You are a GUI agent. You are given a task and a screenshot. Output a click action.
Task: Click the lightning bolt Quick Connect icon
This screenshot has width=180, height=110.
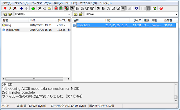point(10,8)
